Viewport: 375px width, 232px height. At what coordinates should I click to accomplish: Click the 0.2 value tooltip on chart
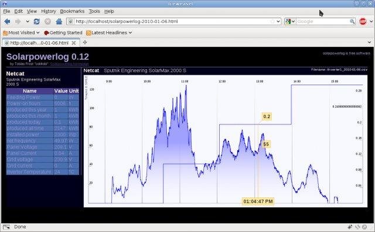click(267, 116)
